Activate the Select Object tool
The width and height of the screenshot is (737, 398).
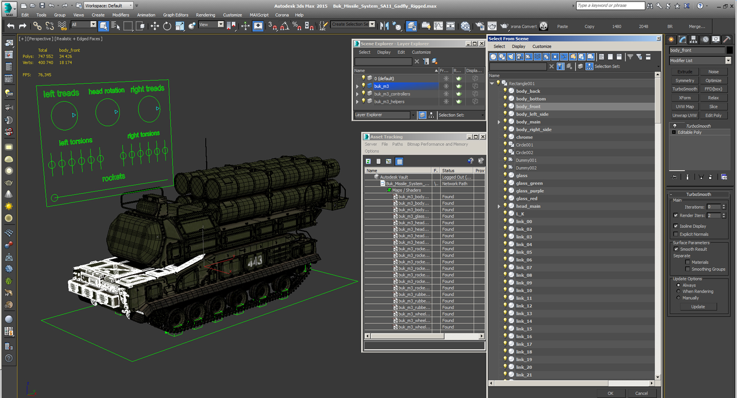click(x=104, y=26)
